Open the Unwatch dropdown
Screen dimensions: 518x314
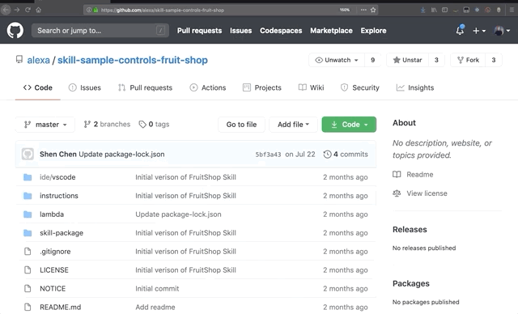(337, 60)
